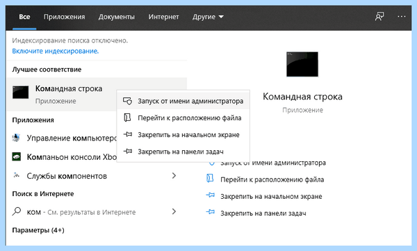Select 'Запуск от имени администратора' in context menu
Image resolution: width=417 pixels, height=251 pixels.
(x=183, y=101)
